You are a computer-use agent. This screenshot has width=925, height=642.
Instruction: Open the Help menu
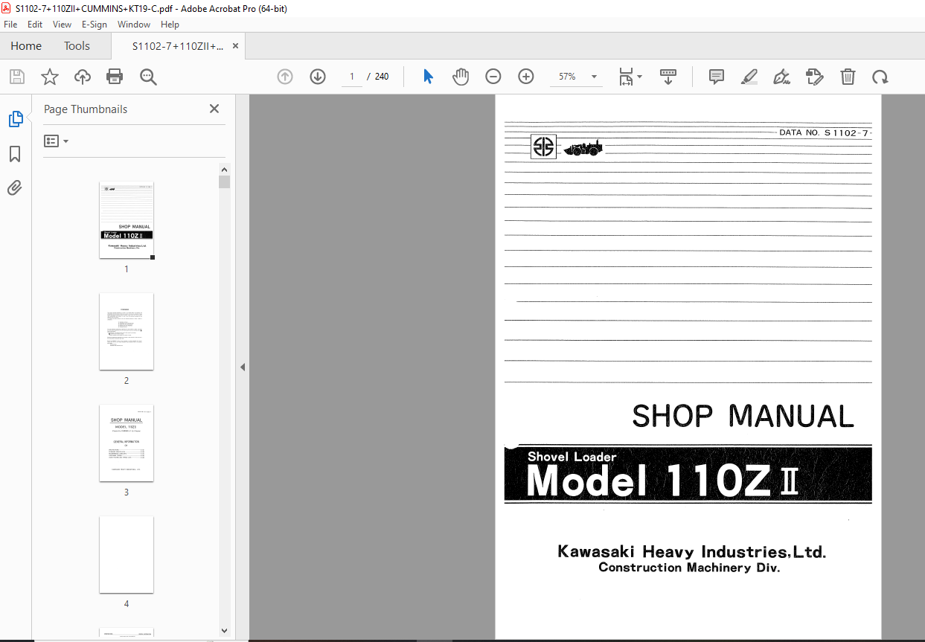(170, 25)
